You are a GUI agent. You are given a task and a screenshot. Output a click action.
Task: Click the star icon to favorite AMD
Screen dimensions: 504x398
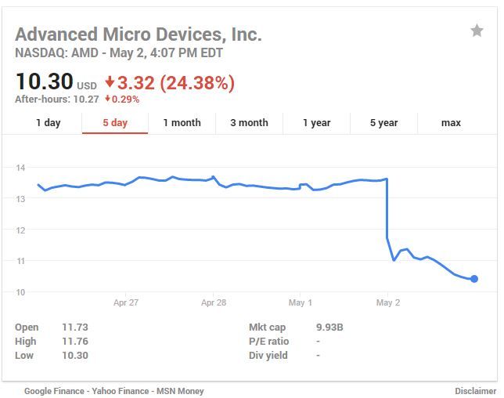tap(477, 31)
